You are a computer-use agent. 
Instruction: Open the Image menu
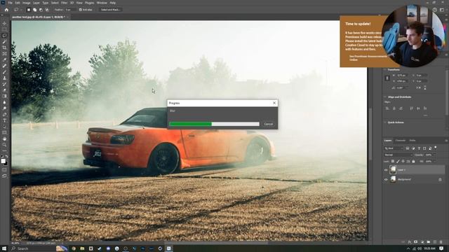(x=27, y=3)
